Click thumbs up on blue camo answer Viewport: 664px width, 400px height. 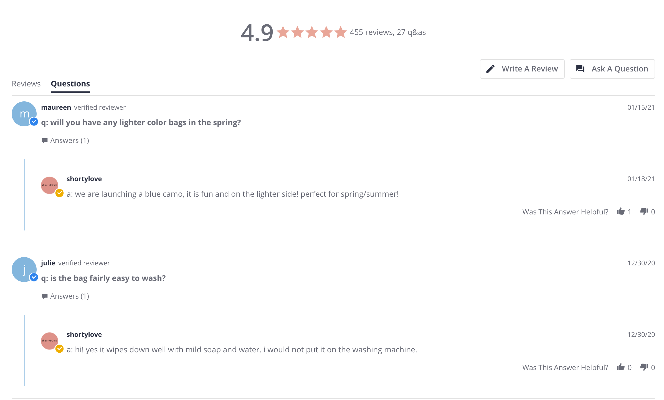click(x=621, y=212)
